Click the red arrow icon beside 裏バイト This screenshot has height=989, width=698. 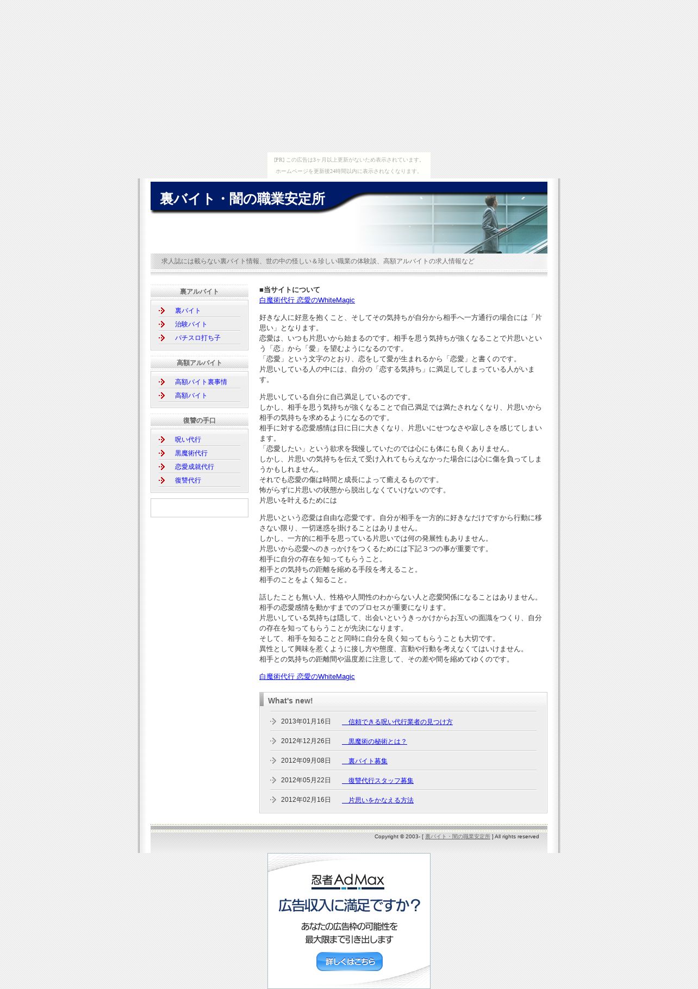[162, 311]
